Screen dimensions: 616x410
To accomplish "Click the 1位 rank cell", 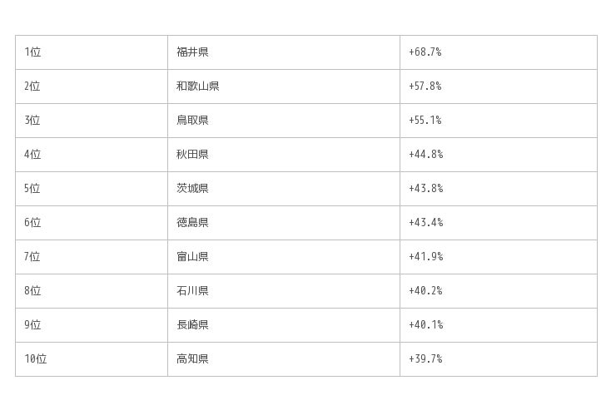I will [32, 52].
